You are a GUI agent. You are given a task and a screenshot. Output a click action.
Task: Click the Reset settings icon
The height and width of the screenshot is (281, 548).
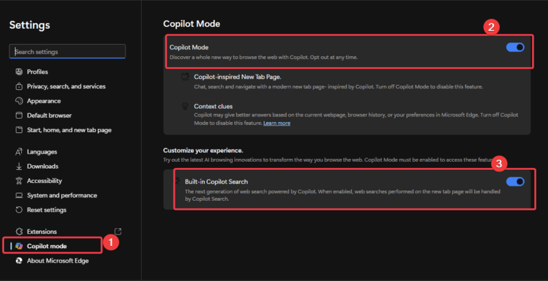[19, 210]
